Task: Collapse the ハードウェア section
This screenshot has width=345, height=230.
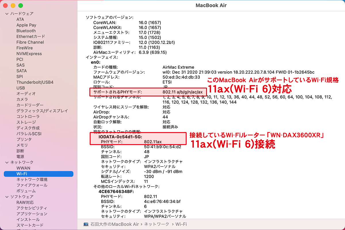Action: [x=7, y=13]
